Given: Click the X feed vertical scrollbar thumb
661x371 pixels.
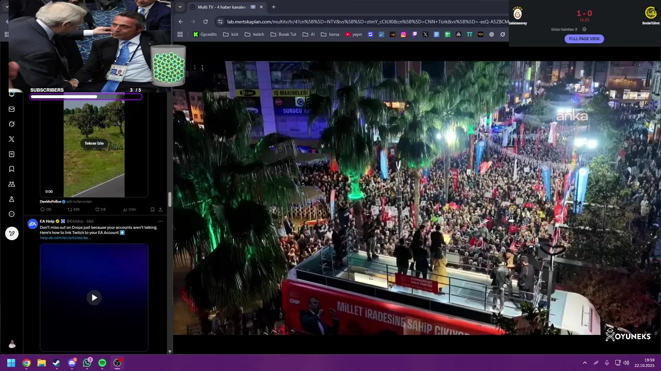Looking at the screenshot, I should tap(169, 199).
